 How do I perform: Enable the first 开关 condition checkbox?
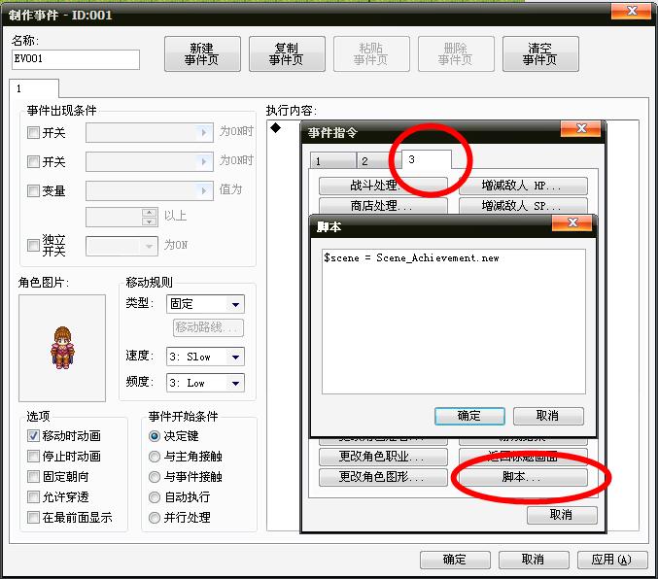(33, 133)
